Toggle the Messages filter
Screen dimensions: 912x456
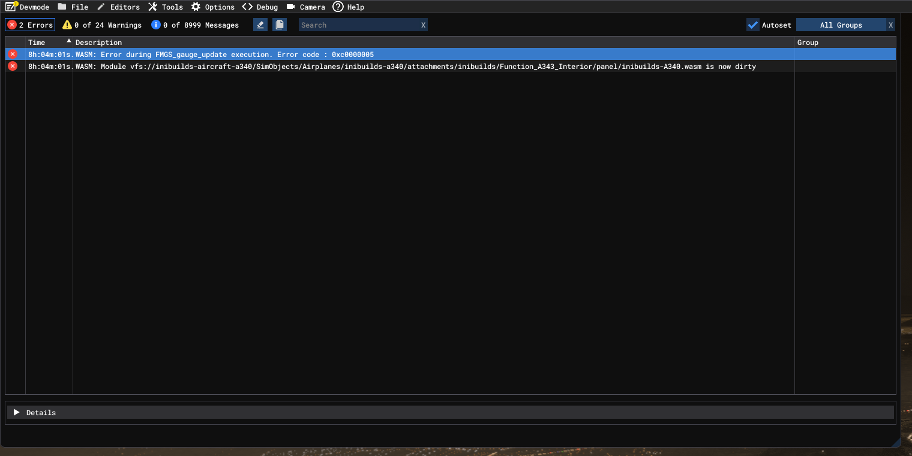pyautogui.click(x=195, y=25)
